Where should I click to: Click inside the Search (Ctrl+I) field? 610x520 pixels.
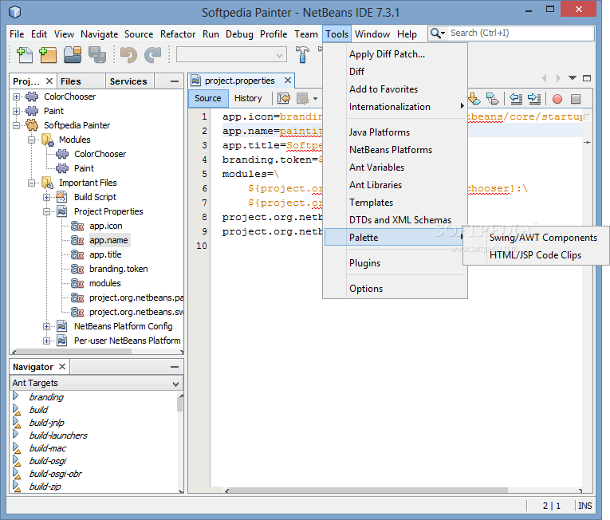[x=521, y=33]
